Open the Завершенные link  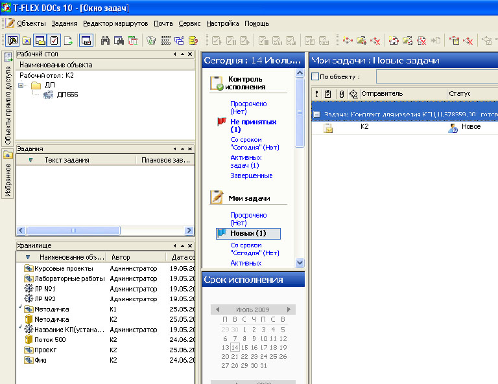[x=251, y=175]
